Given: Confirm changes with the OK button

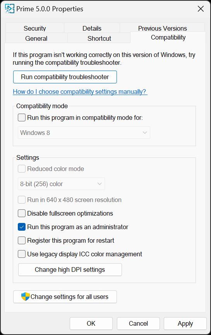Looking at the screenshot, I should coord(91,323).
